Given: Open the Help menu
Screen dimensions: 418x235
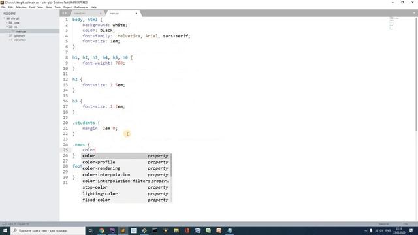Looking at the screenshot, I should tap(93, 7).
